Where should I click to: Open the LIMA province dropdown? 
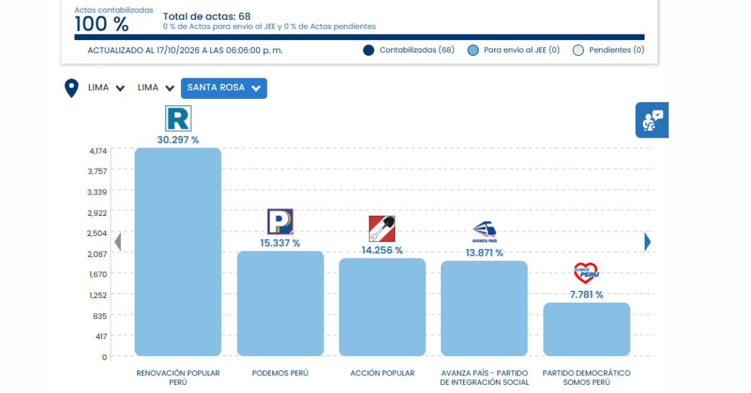[x=156, y=88]
